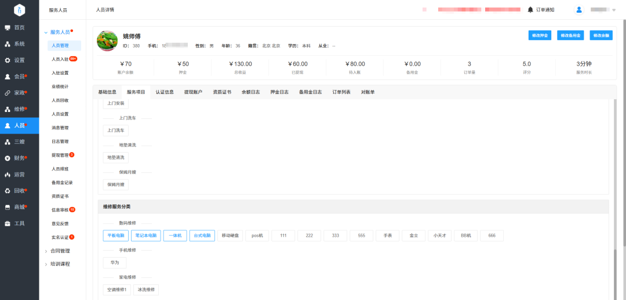626x300 pixels.
Task: Expand the 培训课程 menu group
Action: pyautogui.click(x=60, y=264)
